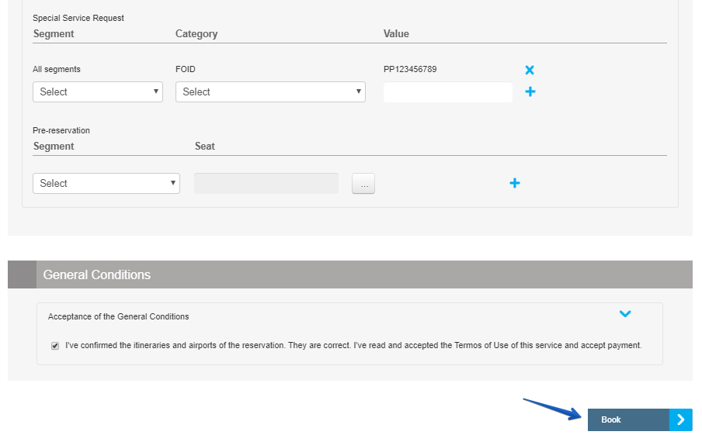Uncheck the itineraries confirmation checkbox
The height and width of the screenshot is (435, 702).
click(55, 346)
